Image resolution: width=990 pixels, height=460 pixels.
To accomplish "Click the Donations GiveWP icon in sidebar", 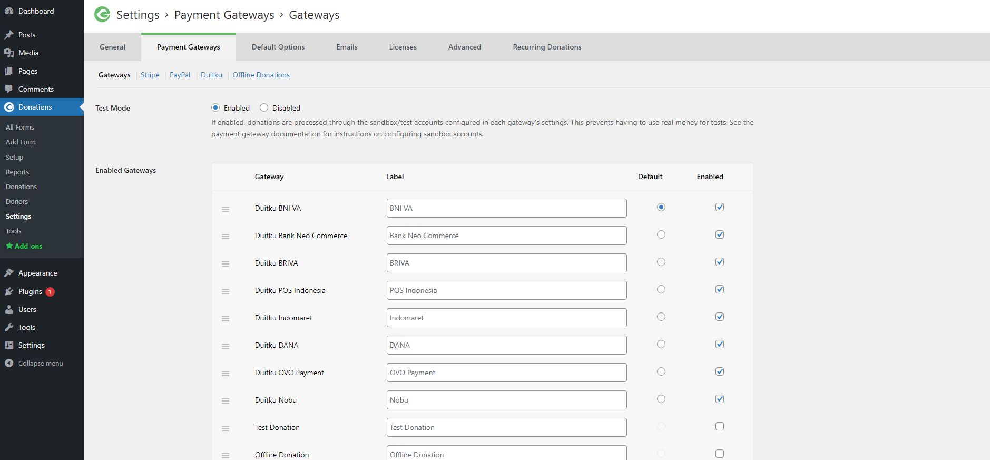I will [9, 107].
